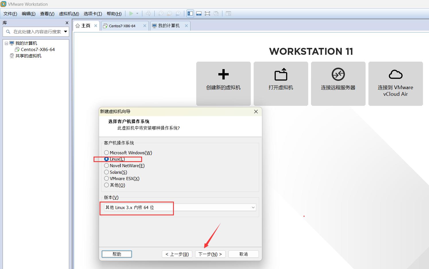Select VMware ESX(X) radio button
The width and height of the screenshot is (429, 269).
click(x=106, y=178)
